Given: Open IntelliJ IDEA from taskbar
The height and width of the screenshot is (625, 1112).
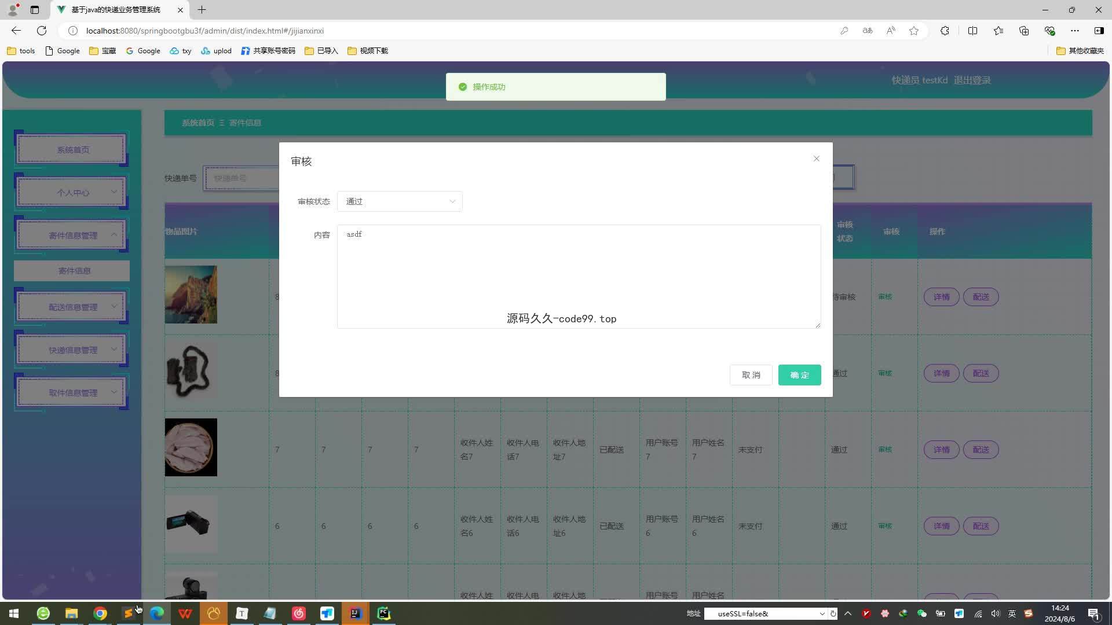Looking at the screenshot, I should (356, 613).
